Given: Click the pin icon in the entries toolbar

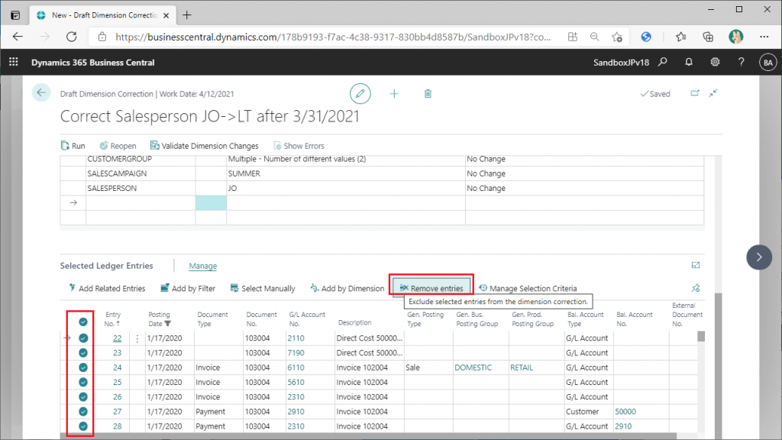Looking at the screenshot, I should coord(696,288).
